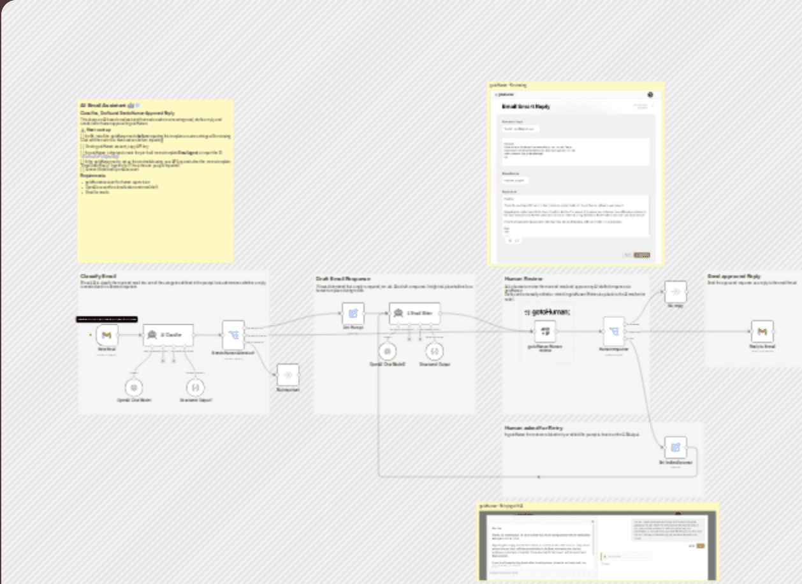Viewport: 802px width, 584px height.
Task: Select the Human response switch node
Action: [615, 331]
